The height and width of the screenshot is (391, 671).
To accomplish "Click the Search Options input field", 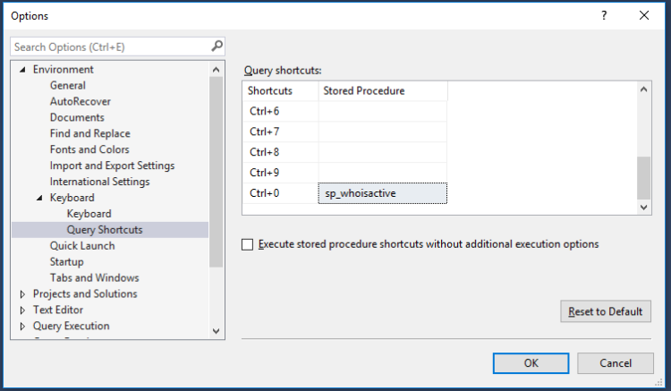I will 107,46.
